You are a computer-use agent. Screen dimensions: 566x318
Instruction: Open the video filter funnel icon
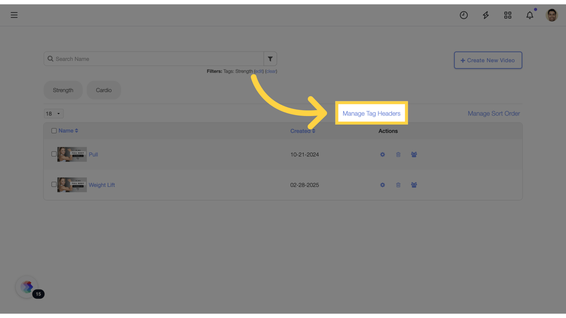coord(270,58)
